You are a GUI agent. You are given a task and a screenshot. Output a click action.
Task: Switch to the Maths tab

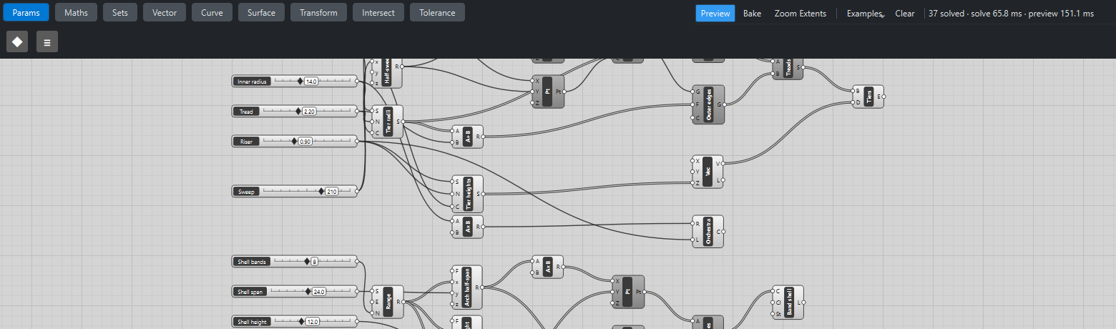77,13
